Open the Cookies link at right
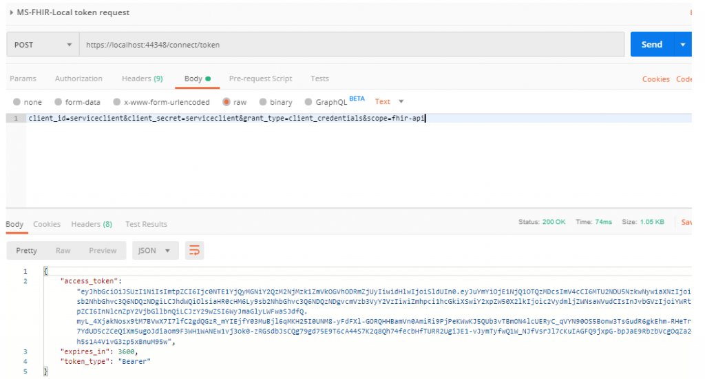This screenshot has width=705, height=379. [x=655, y=79]
